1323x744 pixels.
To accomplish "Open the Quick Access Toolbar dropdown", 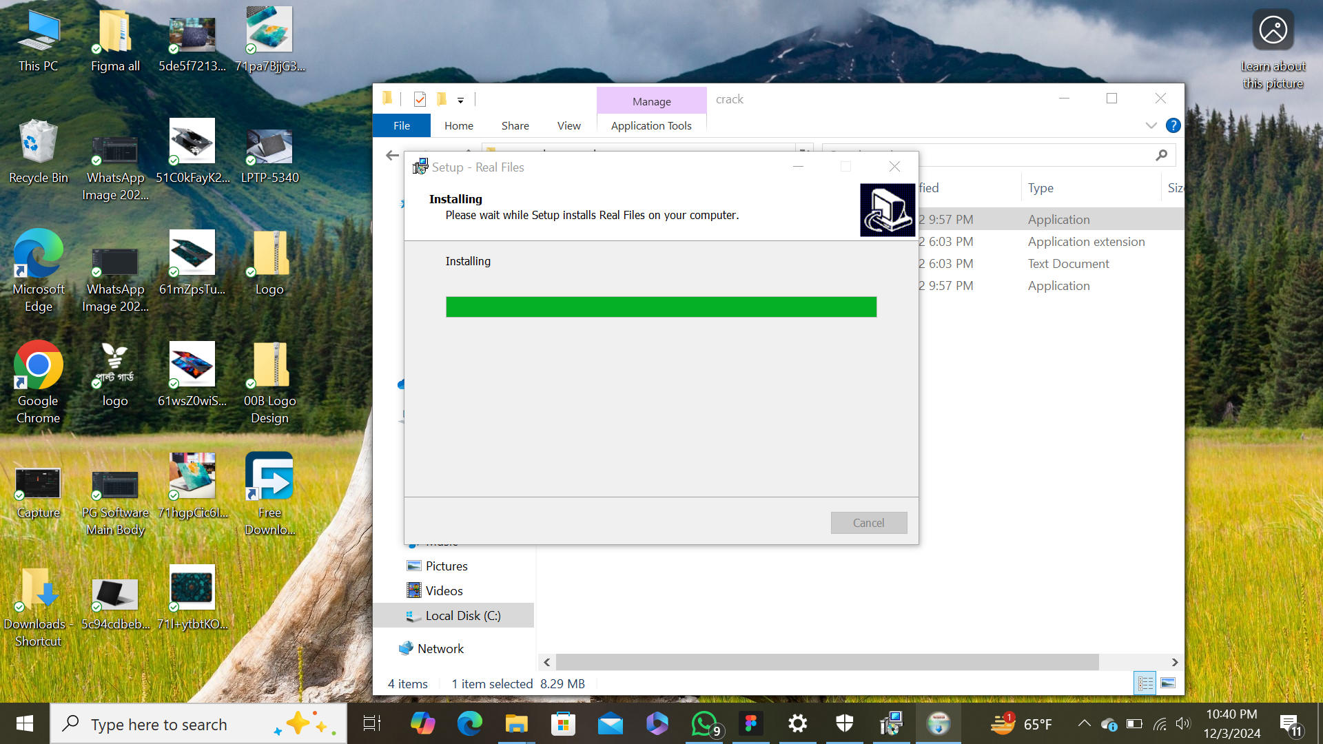I will click(460, 101).
